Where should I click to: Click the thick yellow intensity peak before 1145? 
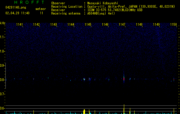(x=84, y=111)
